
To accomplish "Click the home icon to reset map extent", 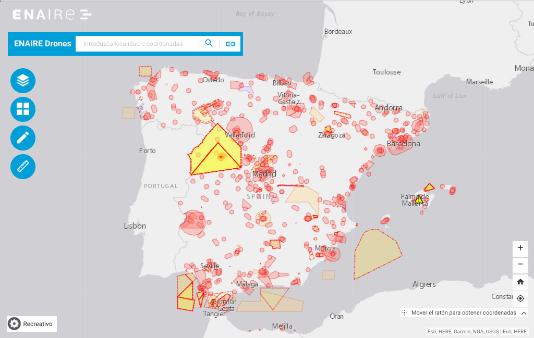I will coord(520,282).
